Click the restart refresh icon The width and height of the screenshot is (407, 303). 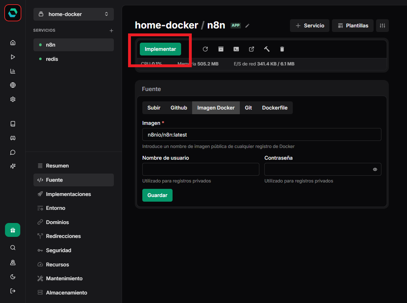click(x=205, y=49)
